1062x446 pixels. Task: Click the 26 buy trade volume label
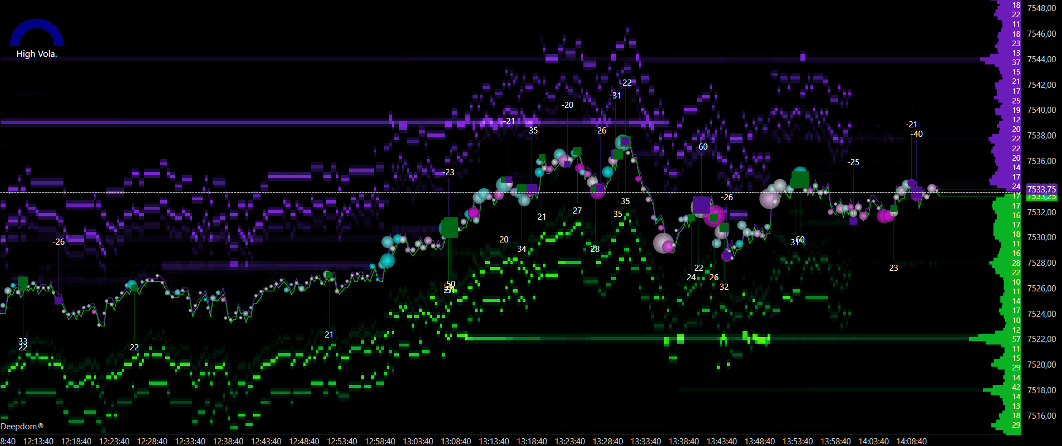tap(714, 277)
